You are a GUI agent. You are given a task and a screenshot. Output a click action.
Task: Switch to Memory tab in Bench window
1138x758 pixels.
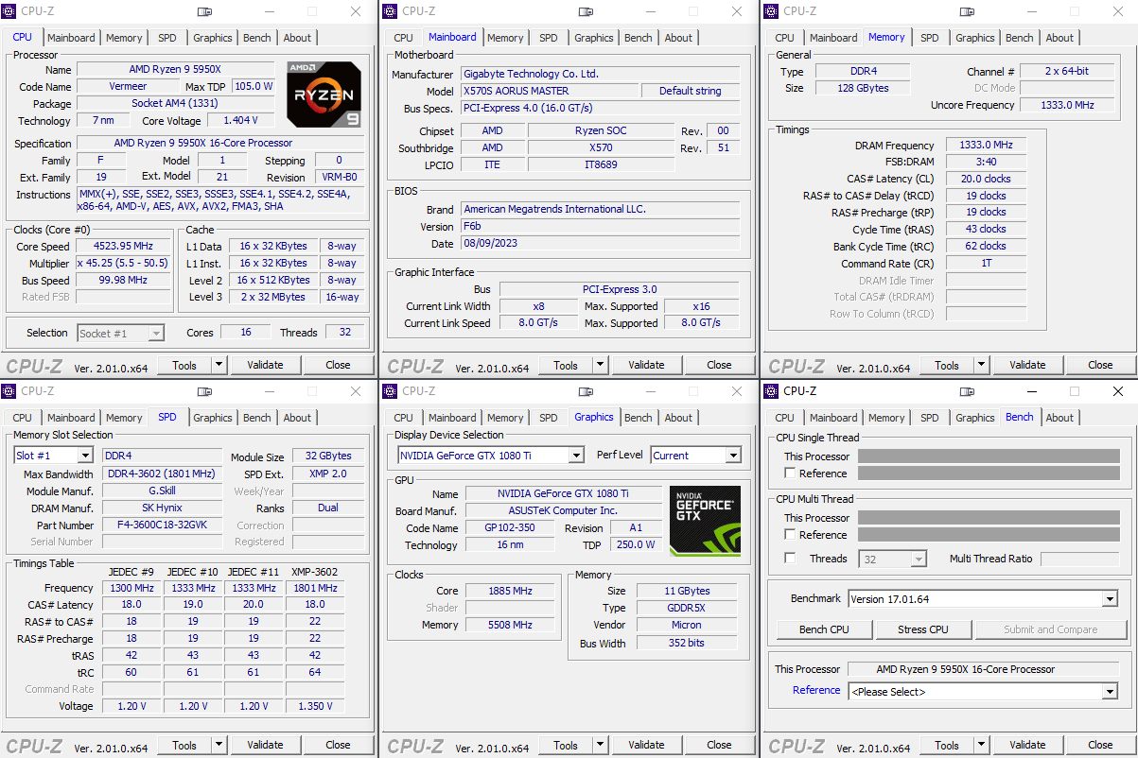[x=886, y=418]
